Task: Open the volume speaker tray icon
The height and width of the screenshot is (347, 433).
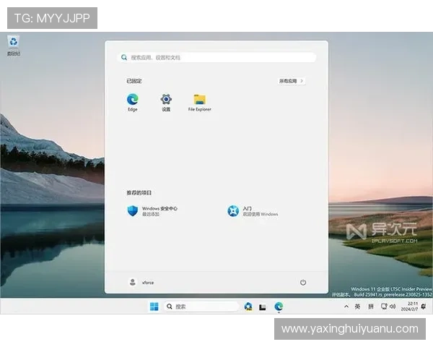Action: [x=393, y=307]
